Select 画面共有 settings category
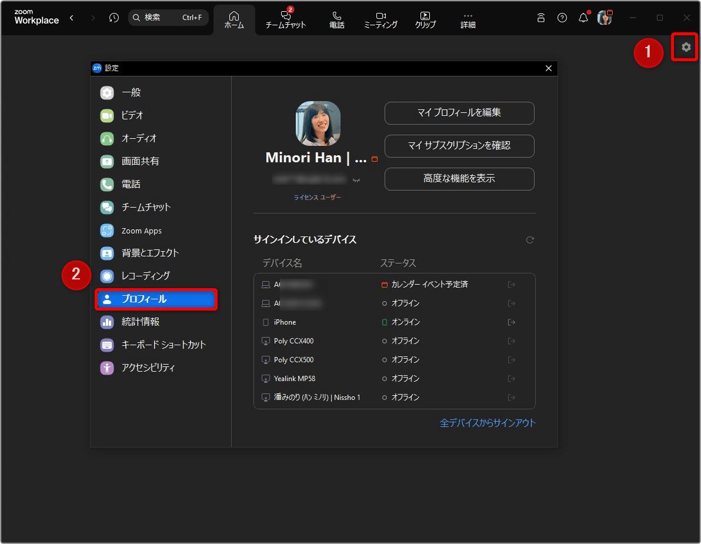 (x=156, y=161)
